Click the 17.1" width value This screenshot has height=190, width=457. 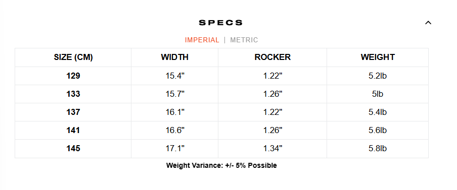pyautogui.click(x=175, y=149)
